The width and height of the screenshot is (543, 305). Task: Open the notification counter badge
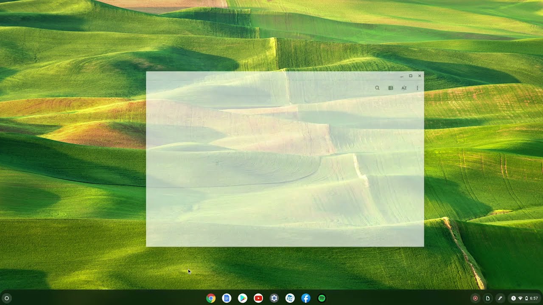[x=513, y=298]
